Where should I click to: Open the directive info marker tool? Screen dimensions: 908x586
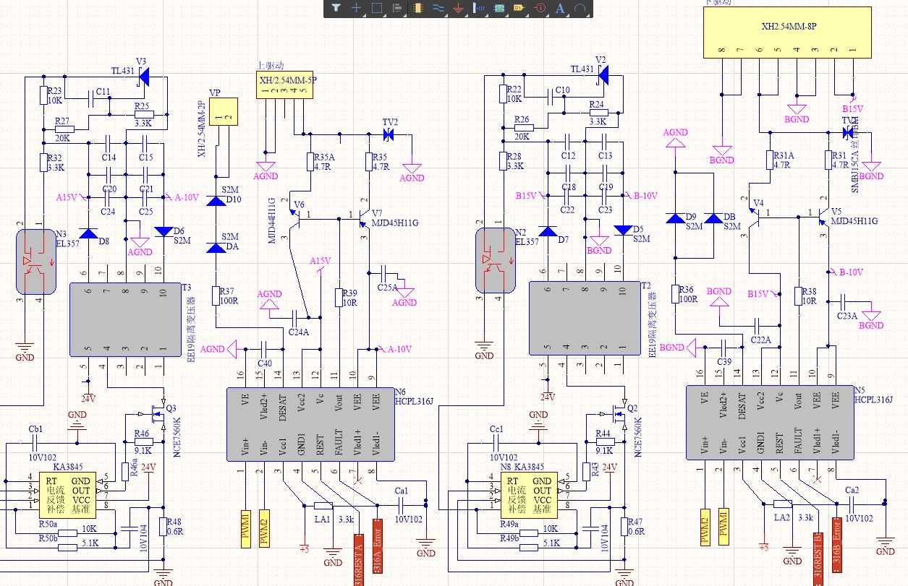click(540, 8)
